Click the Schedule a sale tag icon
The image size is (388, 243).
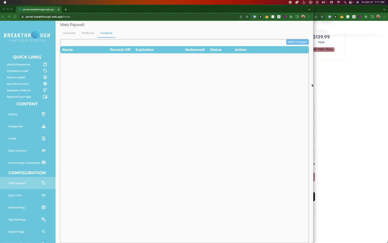coord(45,71)
